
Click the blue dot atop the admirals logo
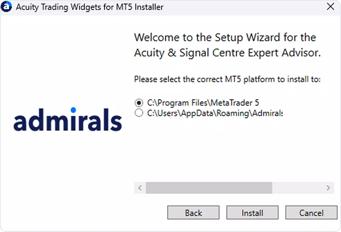[73, 110]
